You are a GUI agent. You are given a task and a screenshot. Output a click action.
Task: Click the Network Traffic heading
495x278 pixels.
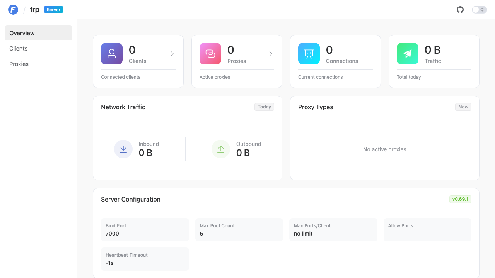pyautogui.click(x=123, y=107)
